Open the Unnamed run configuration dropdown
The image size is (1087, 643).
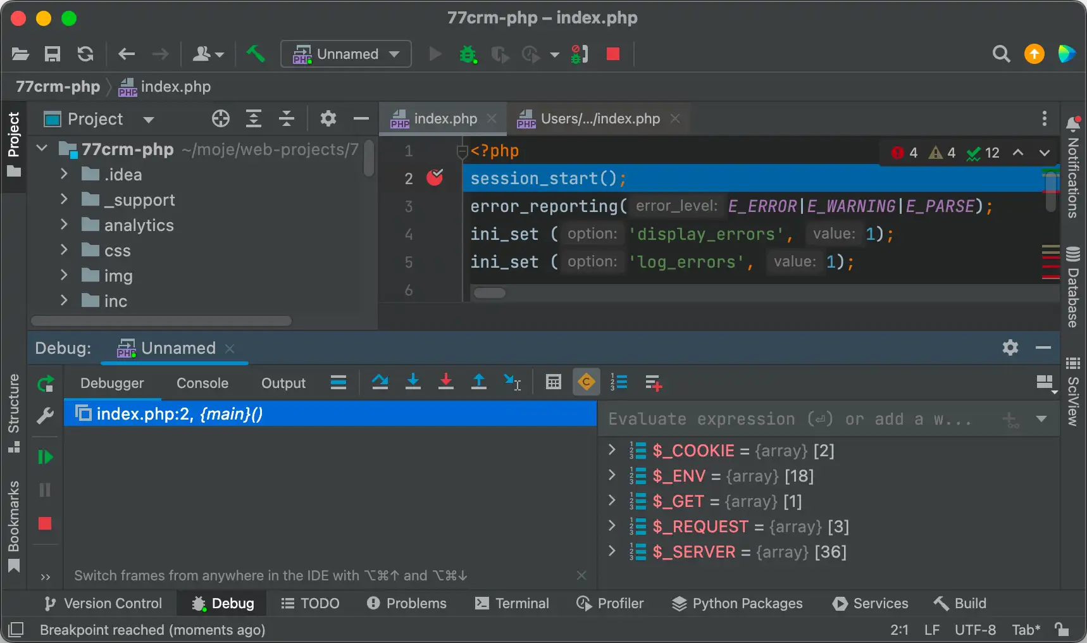point(345,54)
